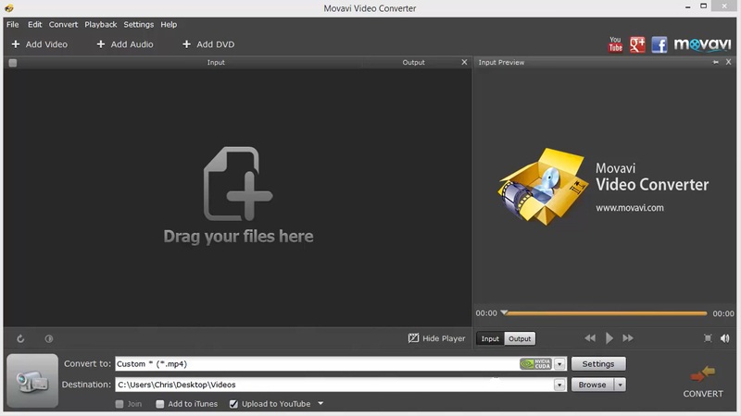The image size is (741, 416).
Task: Open the Facebook icon link
Action: point(659,44)
